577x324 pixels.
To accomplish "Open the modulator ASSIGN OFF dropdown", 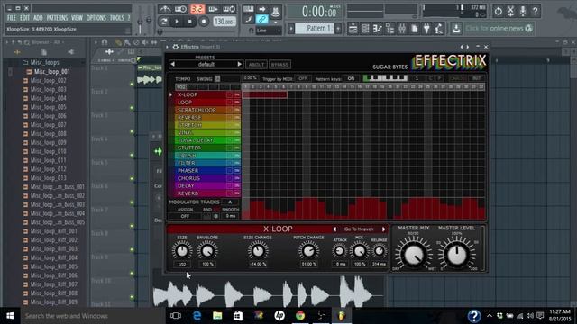I will 185,216.
